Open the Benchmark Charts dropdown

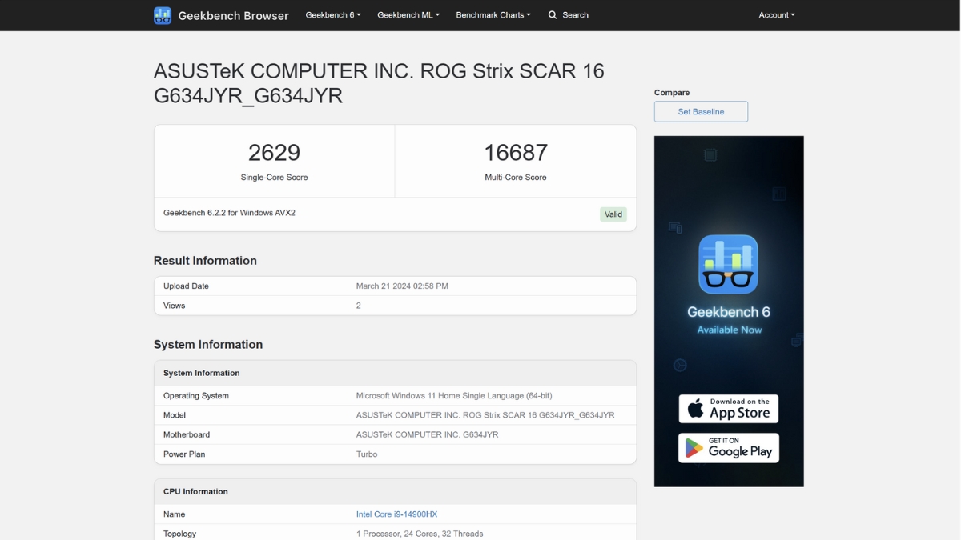tap(493, 14)
